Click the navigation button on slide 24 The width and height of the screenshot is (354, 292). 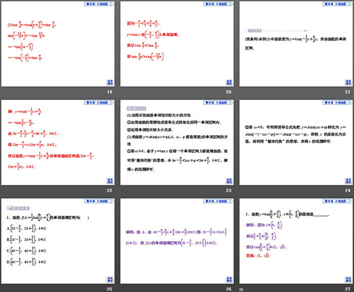346,181
